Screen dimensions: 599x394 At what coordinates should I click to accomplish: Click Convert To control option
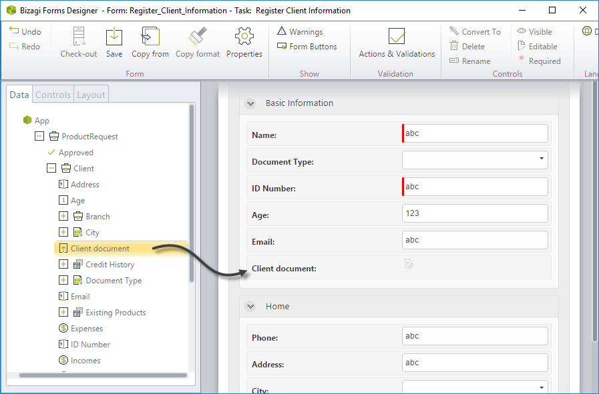pos(475,31)
